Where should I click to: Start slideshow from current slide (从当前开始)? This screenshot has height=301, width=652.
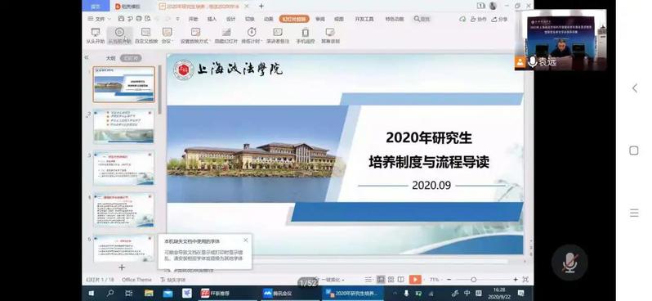(x=120, y=36)
